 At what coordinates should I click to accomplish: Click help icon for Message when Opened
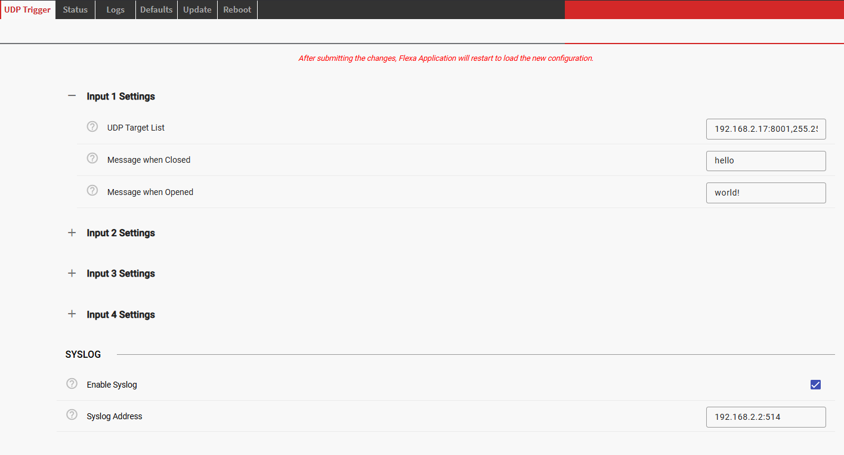pos(92,191)
